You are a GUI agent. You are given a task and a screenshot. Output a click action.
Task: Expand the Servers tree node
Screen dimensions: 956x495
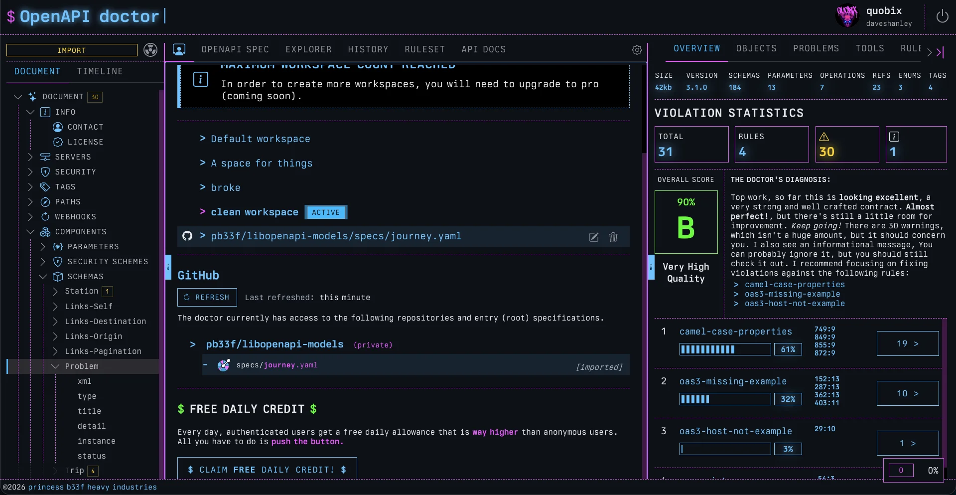(30, 157)
